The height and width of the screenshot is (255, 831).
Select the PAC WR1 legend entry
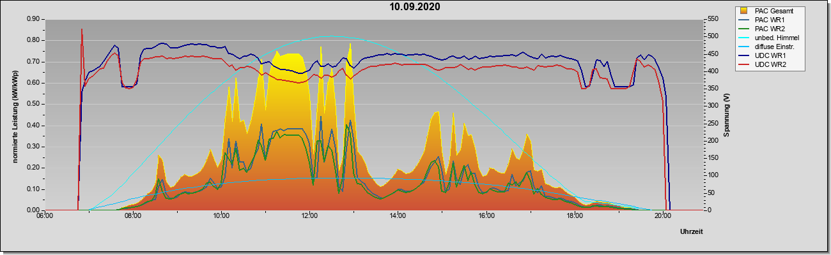[x=770, y=20]
